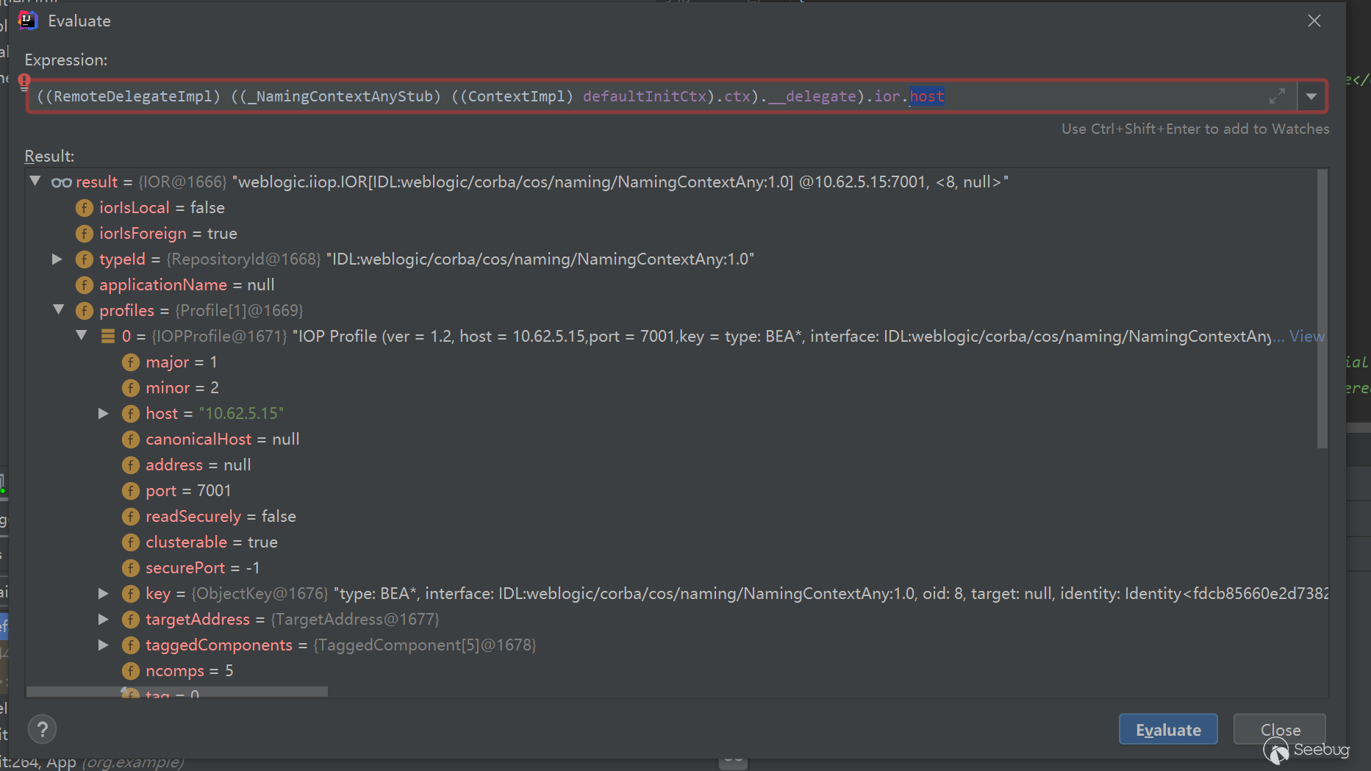Click the field icon beside iorIsForeign
1371x771 pixels.
85,233
